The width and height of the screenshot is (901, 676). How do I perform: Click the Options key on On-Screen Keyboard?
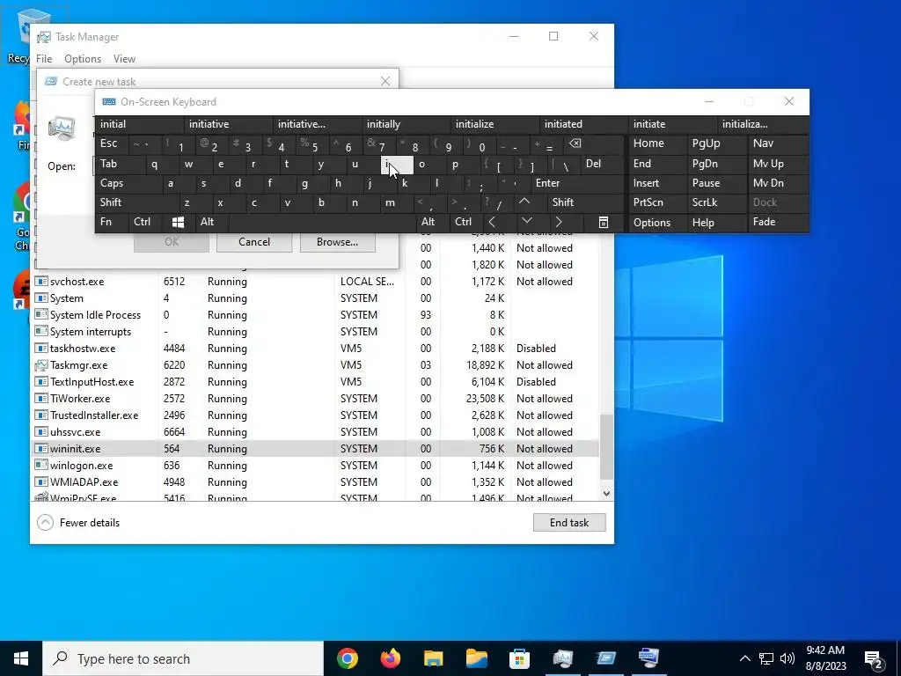pos(657,223)
